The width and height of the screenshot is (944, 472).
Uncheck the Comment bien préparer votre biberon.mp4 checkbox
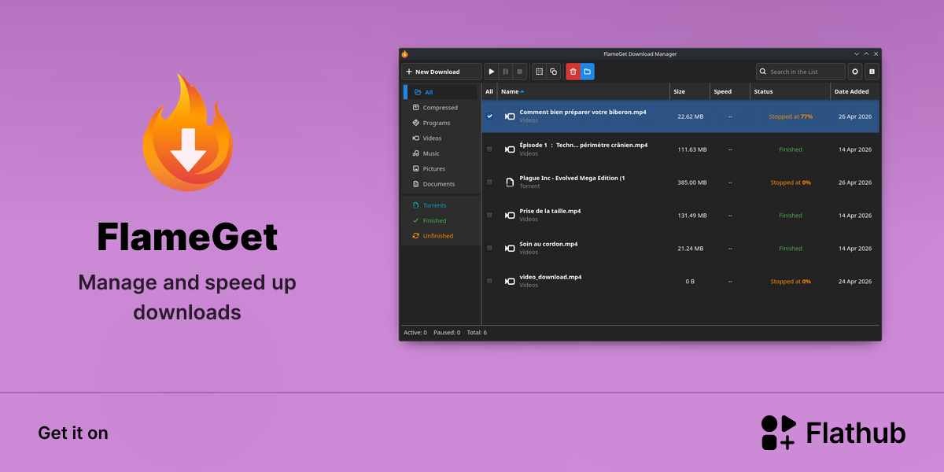[489, 116]
